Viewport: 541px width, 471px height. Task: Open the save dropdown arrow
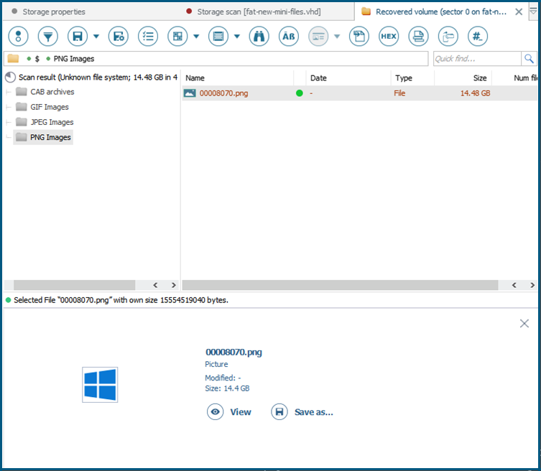pos(96,36)
